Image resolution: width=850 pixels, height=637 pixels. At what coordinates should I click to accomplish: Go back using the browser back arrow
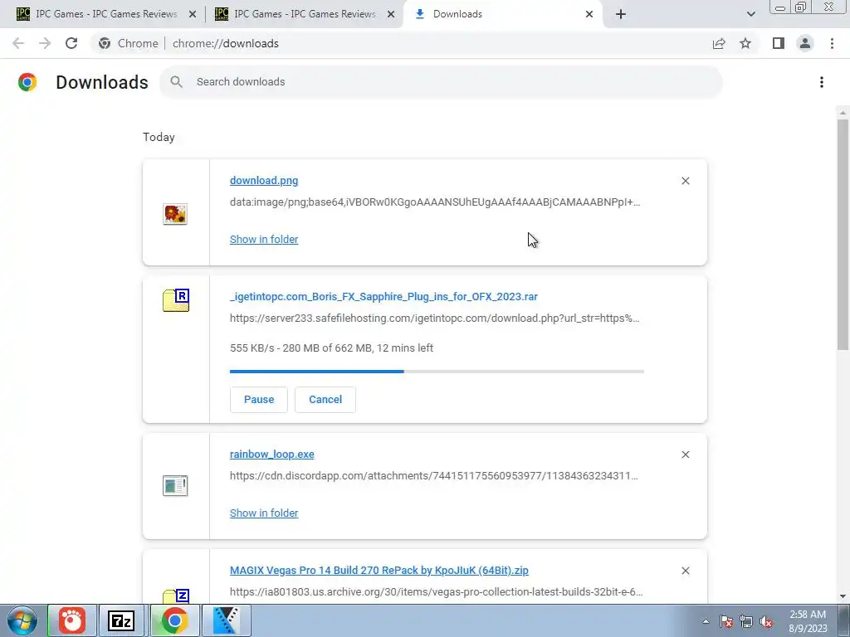pos(18,43)
